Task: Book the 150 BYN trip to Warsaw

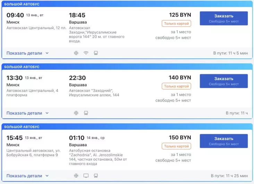Action: coord(223,141)
